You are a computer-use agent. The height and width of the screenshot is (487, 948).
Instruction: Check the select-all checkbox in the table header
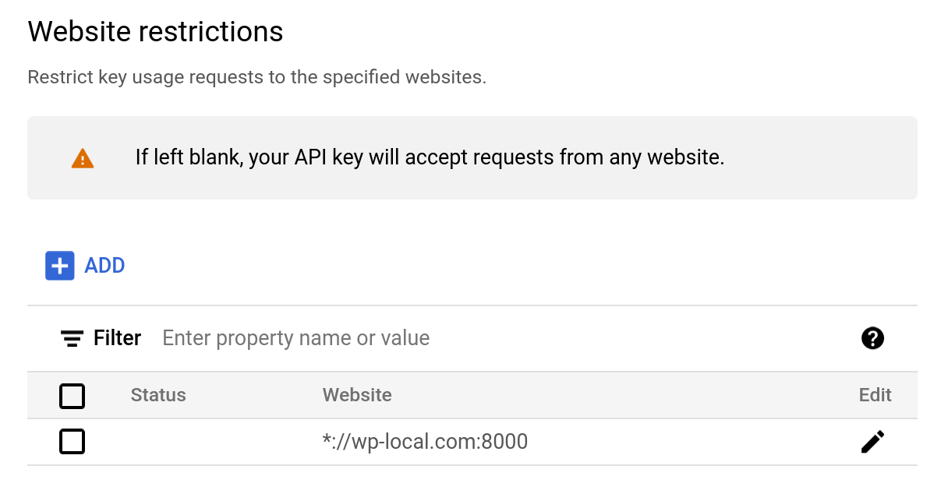pos(72,396)
